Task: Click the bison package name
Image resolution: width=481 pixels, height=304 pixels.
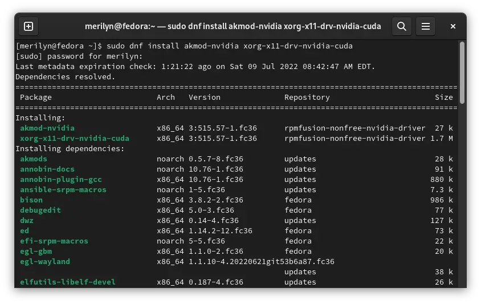Action: point(31,200)
